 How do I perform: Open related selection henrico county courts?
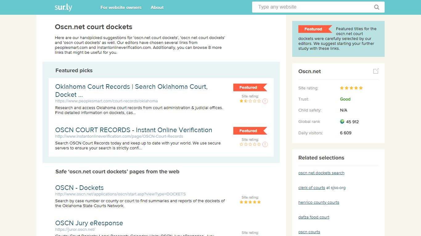[x=319, y=203]
